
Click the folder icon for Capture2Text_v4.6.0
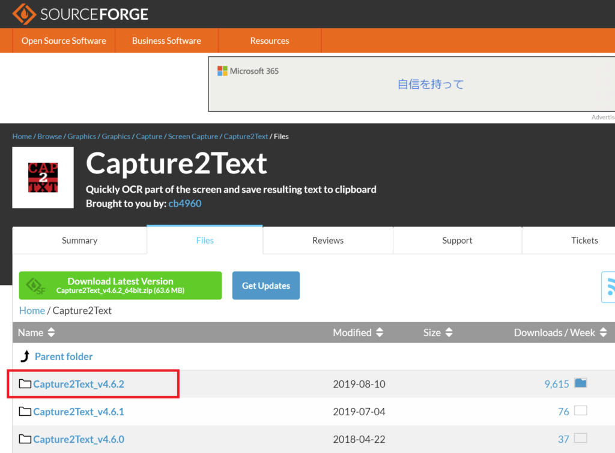[x=25, y=439]
